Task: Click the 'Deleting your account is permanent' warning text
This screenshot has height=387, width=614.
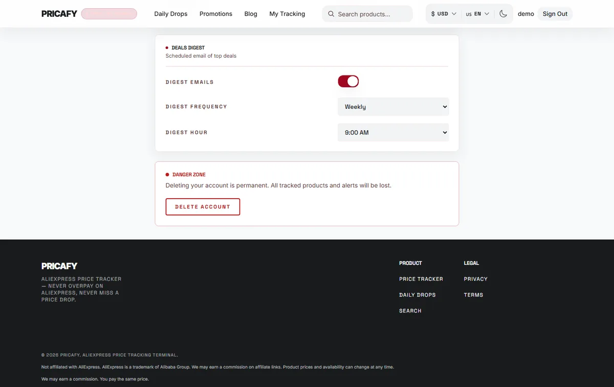Action: (278, 185)
